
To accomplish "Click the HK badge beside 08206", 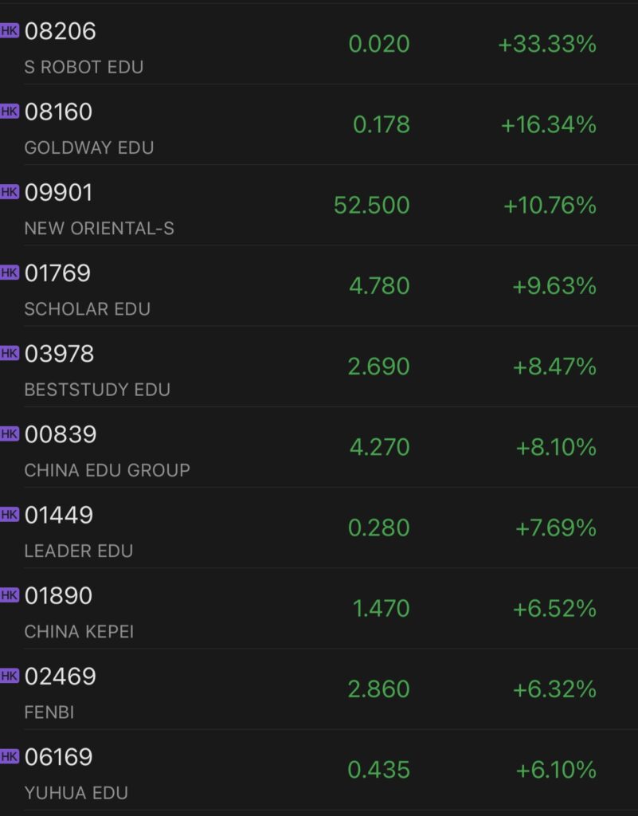I will click(9, 31).
